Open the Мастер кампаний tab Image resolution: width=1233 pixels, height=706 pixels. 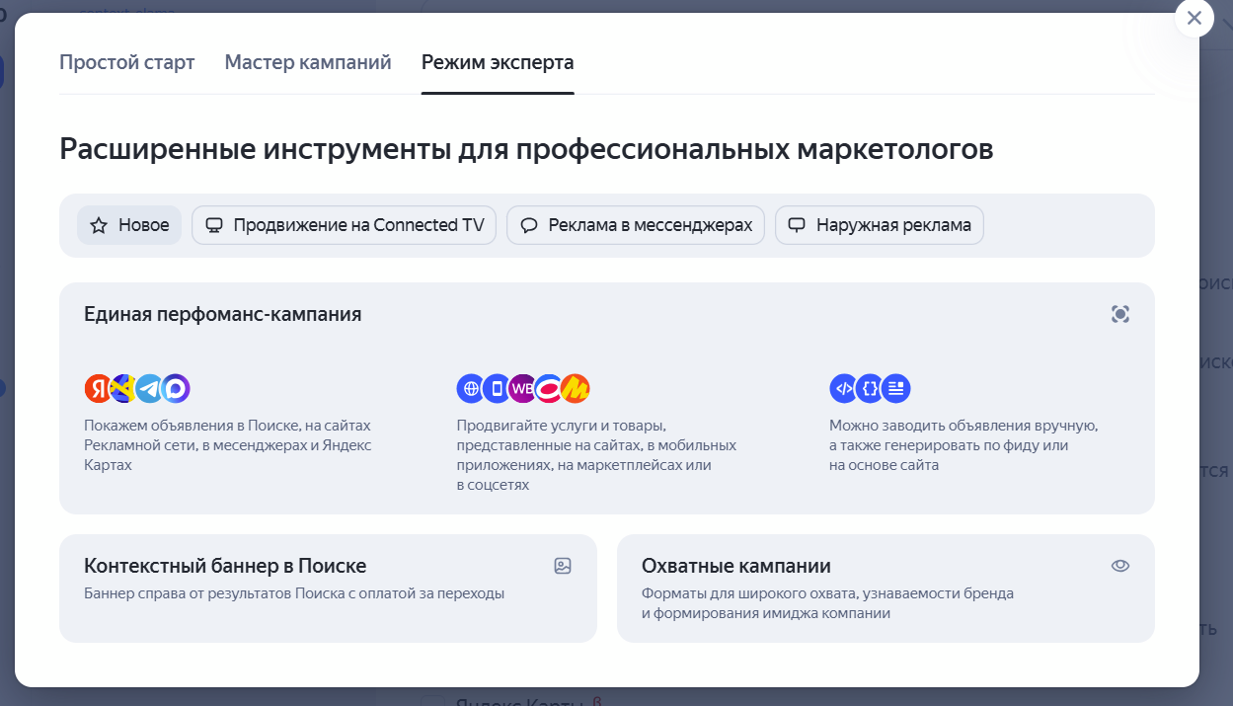[x=308, y=62]
